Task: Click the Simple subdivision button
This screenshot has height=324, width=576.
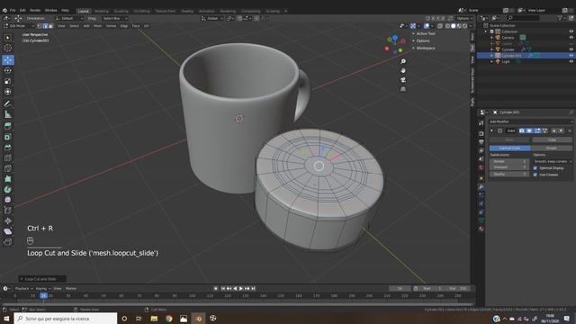Action: pyautogui.click(x=552, y=148)
